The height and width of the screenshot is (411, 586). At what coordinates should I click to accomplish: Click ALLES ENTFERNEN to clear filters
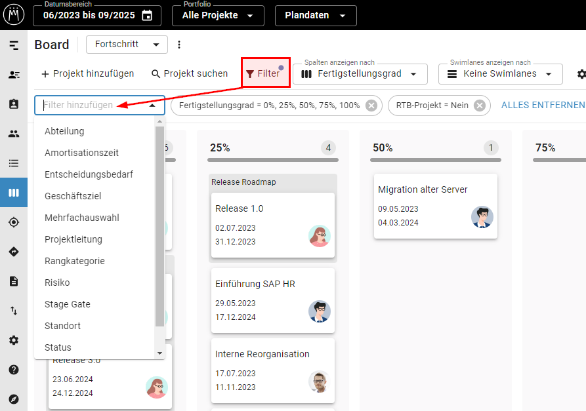pyautogui.click(x=543, y=106)
